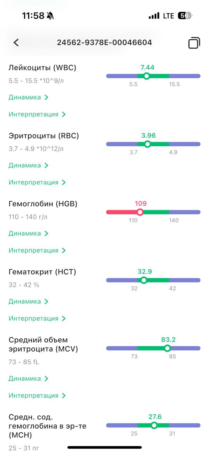
Task: Tap the copy pages icon at top right
Action: [x=194, y=43]
